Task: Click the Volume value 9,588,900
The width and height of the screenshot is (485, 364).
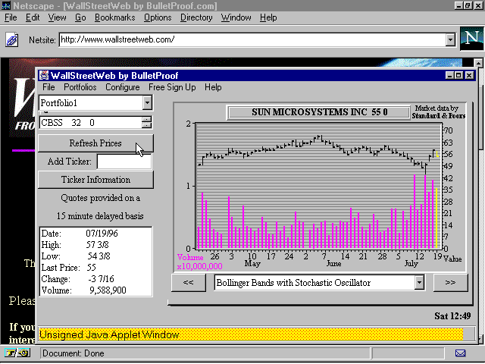Action: coord(108,290)
